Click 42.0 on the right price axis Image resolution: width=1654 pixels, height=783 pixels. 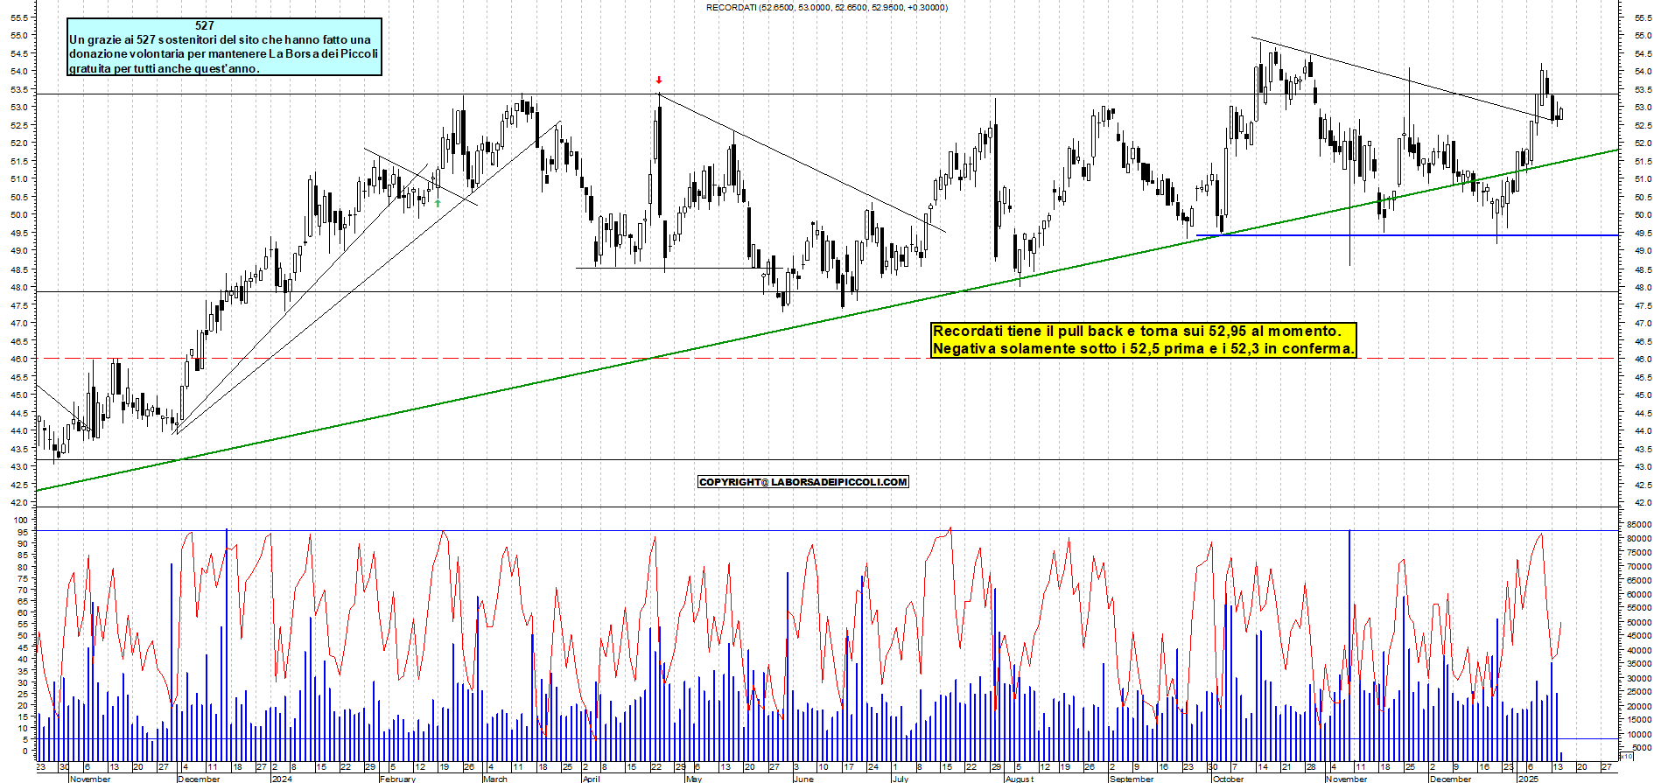pyautogui.click(x=1642, y=503)
